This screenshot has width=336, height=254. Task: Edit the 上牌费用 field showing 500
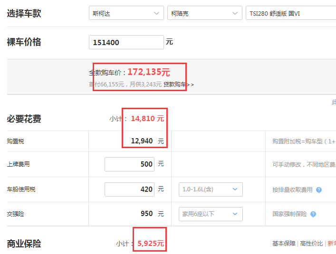click(129, 164)
